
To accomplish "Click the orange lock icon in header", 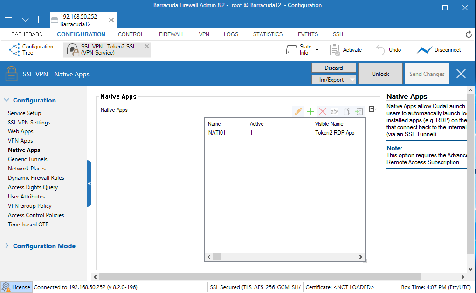I will [x=11, y=74].
